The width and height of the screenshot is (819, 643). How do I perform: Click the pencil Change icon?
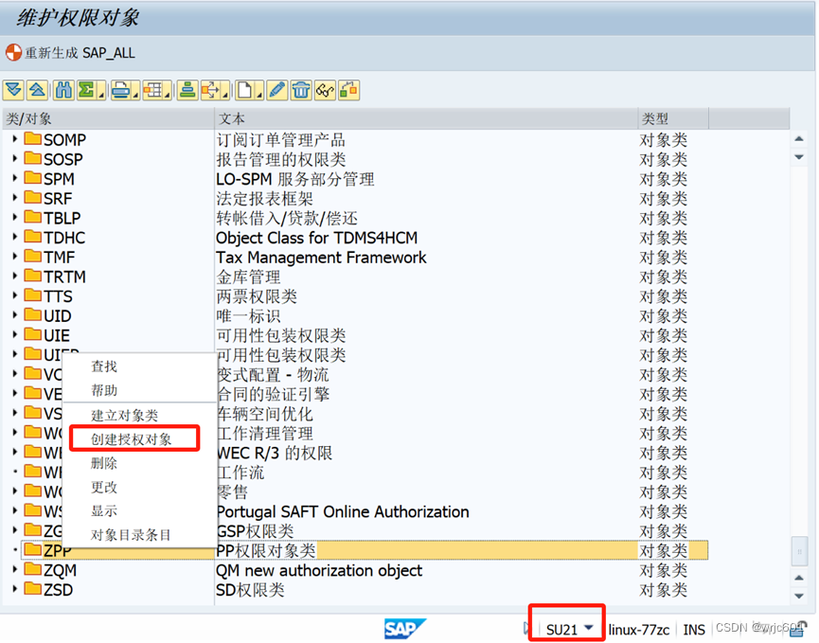click(276, 90)
